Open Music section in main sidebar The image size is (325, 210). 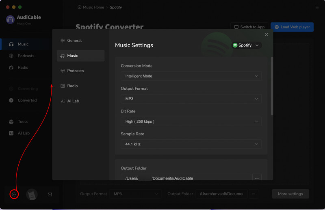click(x=26, y=44)
